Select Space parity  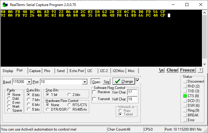[x=15, y=110]
